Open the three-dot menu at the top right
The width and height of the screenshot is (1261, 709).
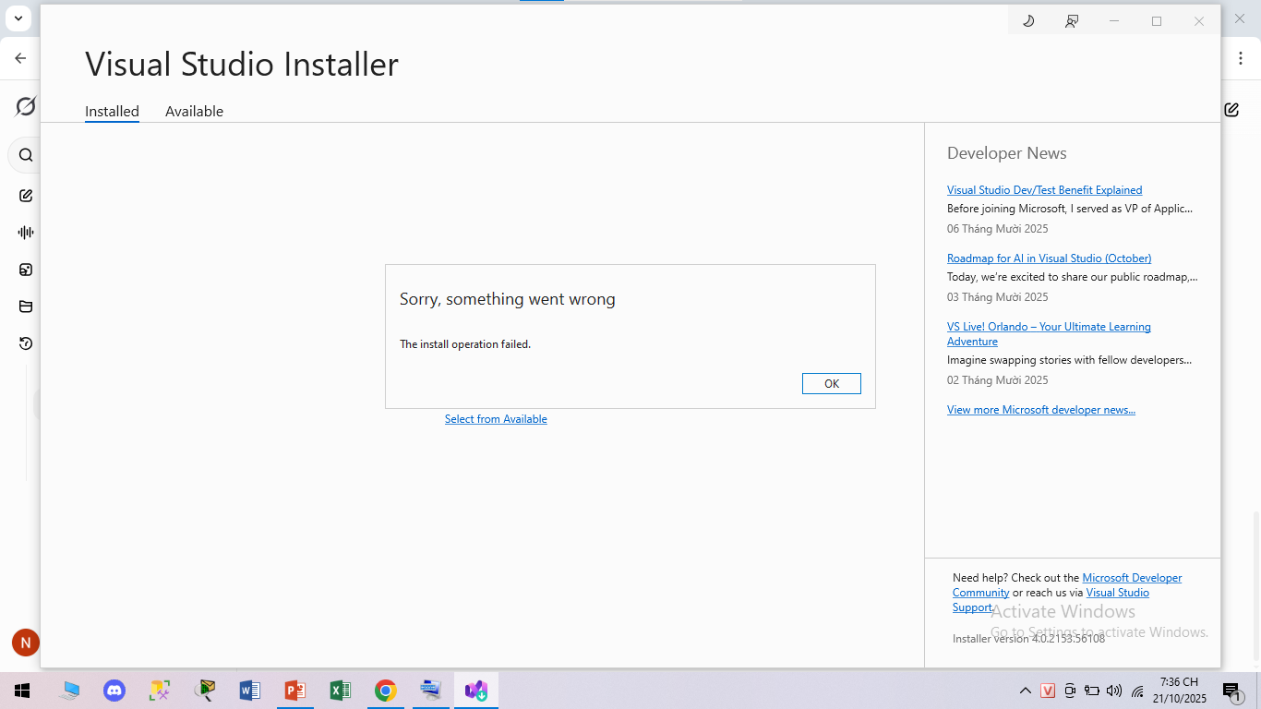point(1241,58)
